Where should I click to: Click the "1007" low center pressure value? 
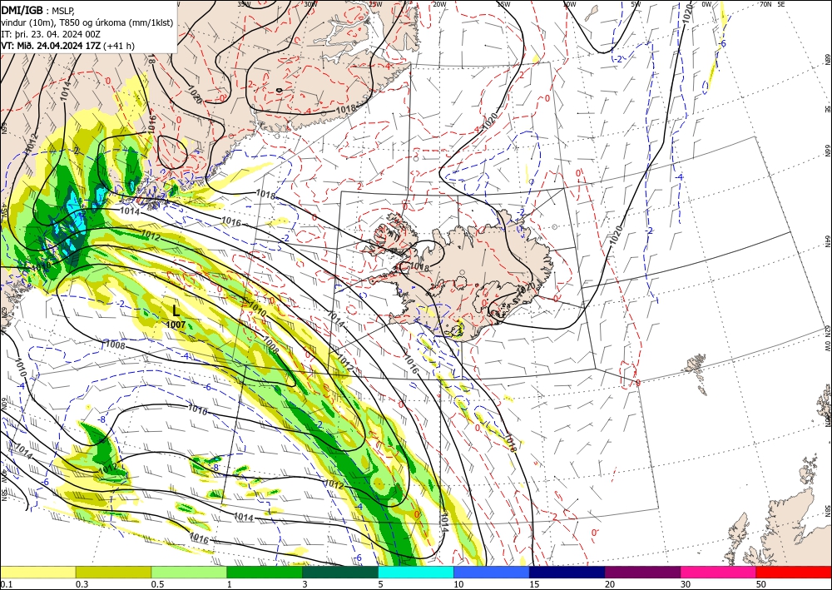[x=176, y=325]
